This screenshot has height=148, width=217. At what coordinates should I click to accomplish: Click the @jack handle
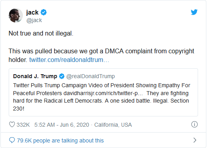click(34, 21)
